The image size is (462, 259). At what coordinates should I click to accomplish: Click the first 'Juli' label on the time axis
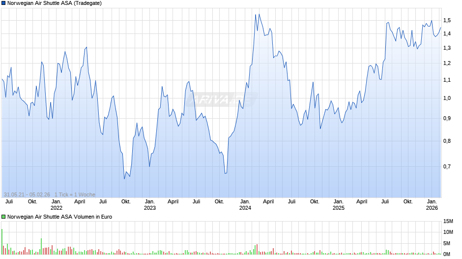(x=9, y=202)
